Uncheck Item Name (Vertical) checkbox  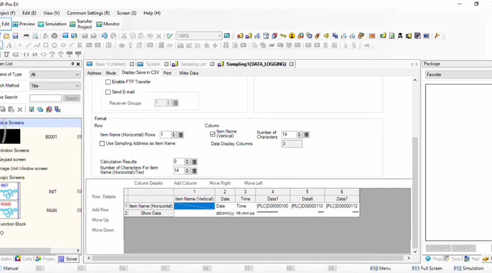pos(212,134)
